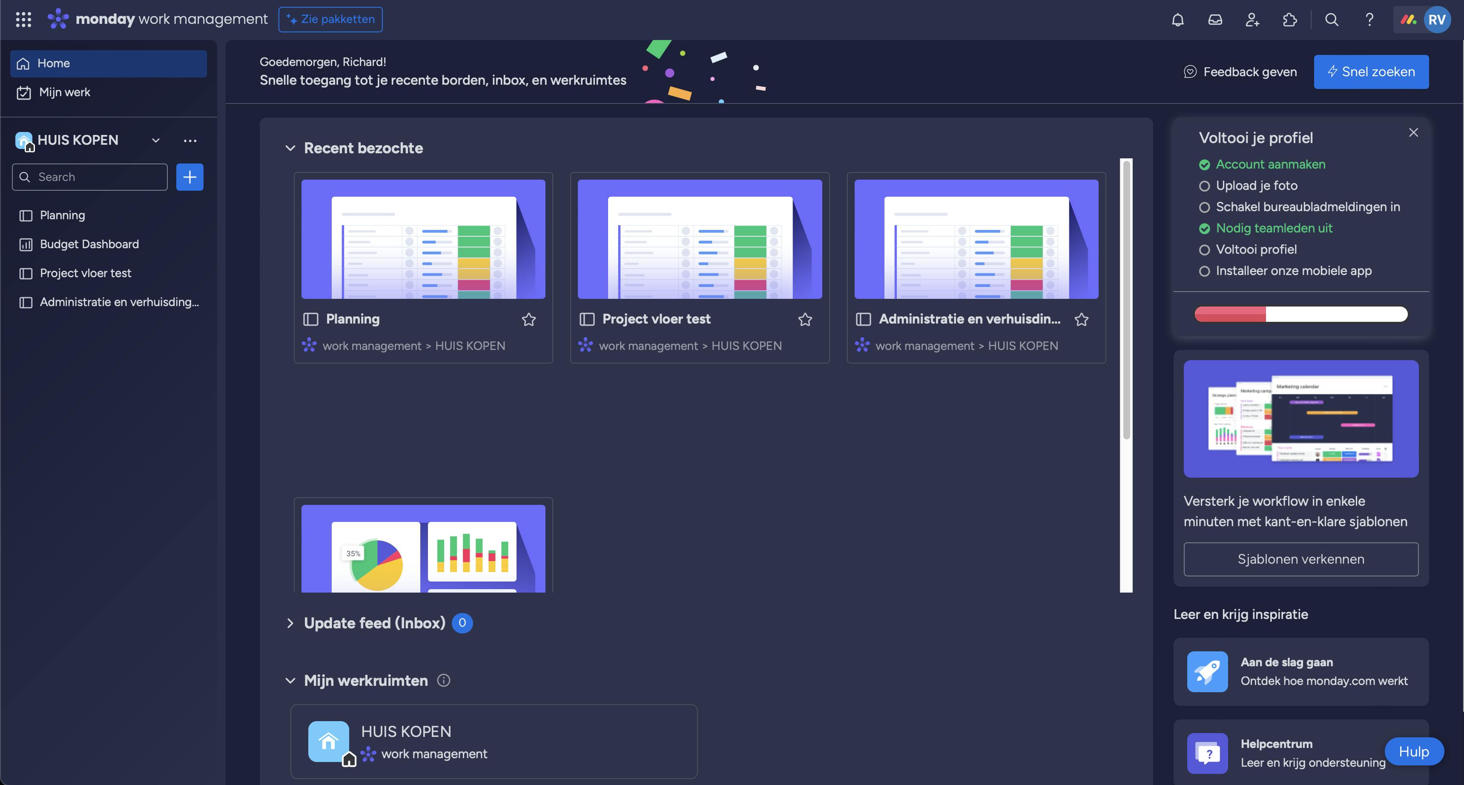Favorite the Planning board with star

point(528,319)
